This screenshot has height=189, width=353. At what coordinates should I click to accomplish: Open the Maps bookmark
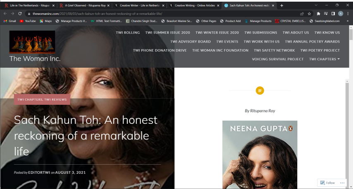pos(46,21)
